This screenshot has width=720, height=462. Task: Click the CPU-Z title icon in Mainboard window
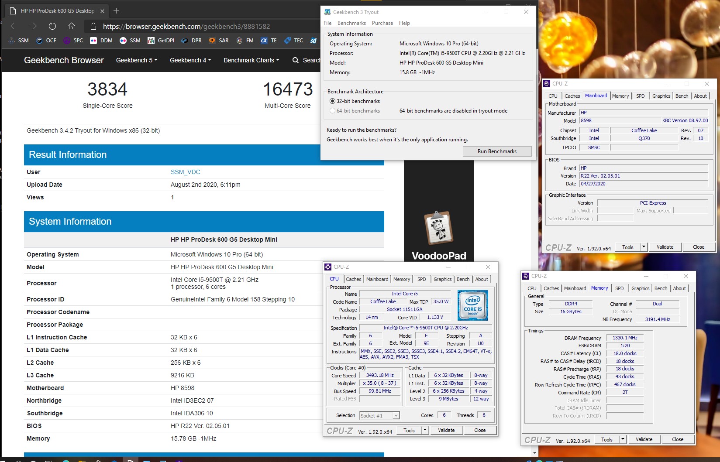547,84
